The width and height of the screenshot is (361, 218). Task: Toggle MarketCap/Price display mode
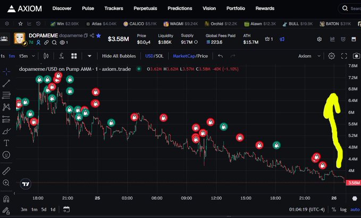[x=190, y=56]
